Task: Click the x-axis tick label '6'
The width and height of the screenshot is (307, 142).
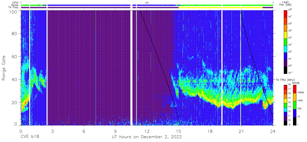Action: coord(84,131)
